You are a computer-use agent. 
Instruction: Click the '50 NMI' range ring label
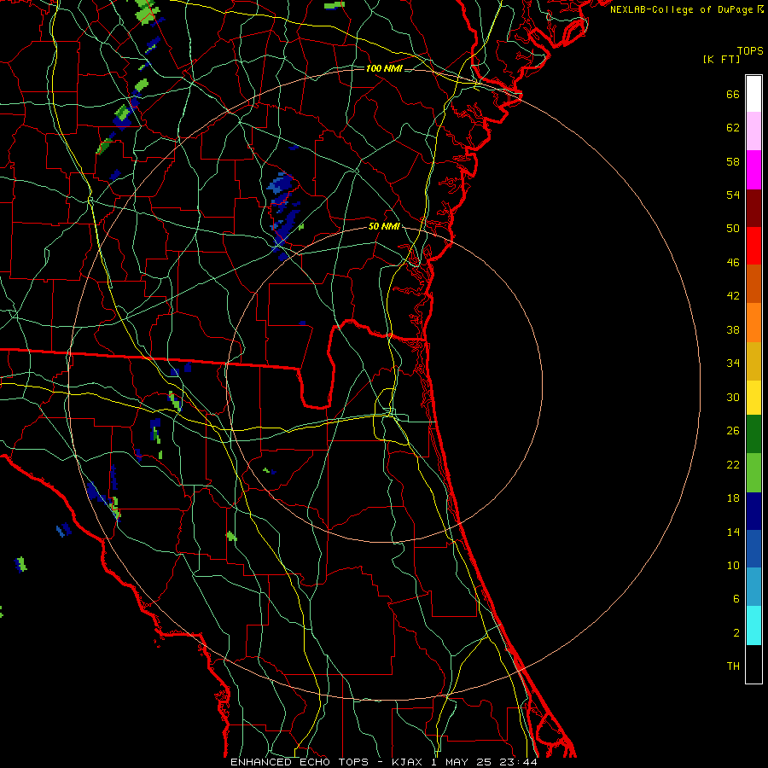384,226
